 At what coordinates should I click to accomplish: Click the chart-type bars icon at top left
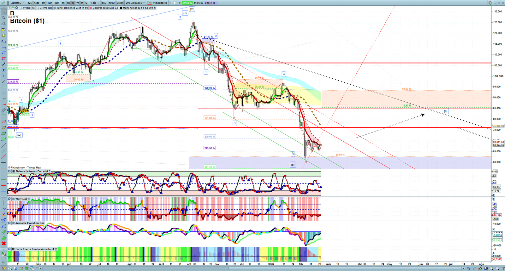(3, 3)
